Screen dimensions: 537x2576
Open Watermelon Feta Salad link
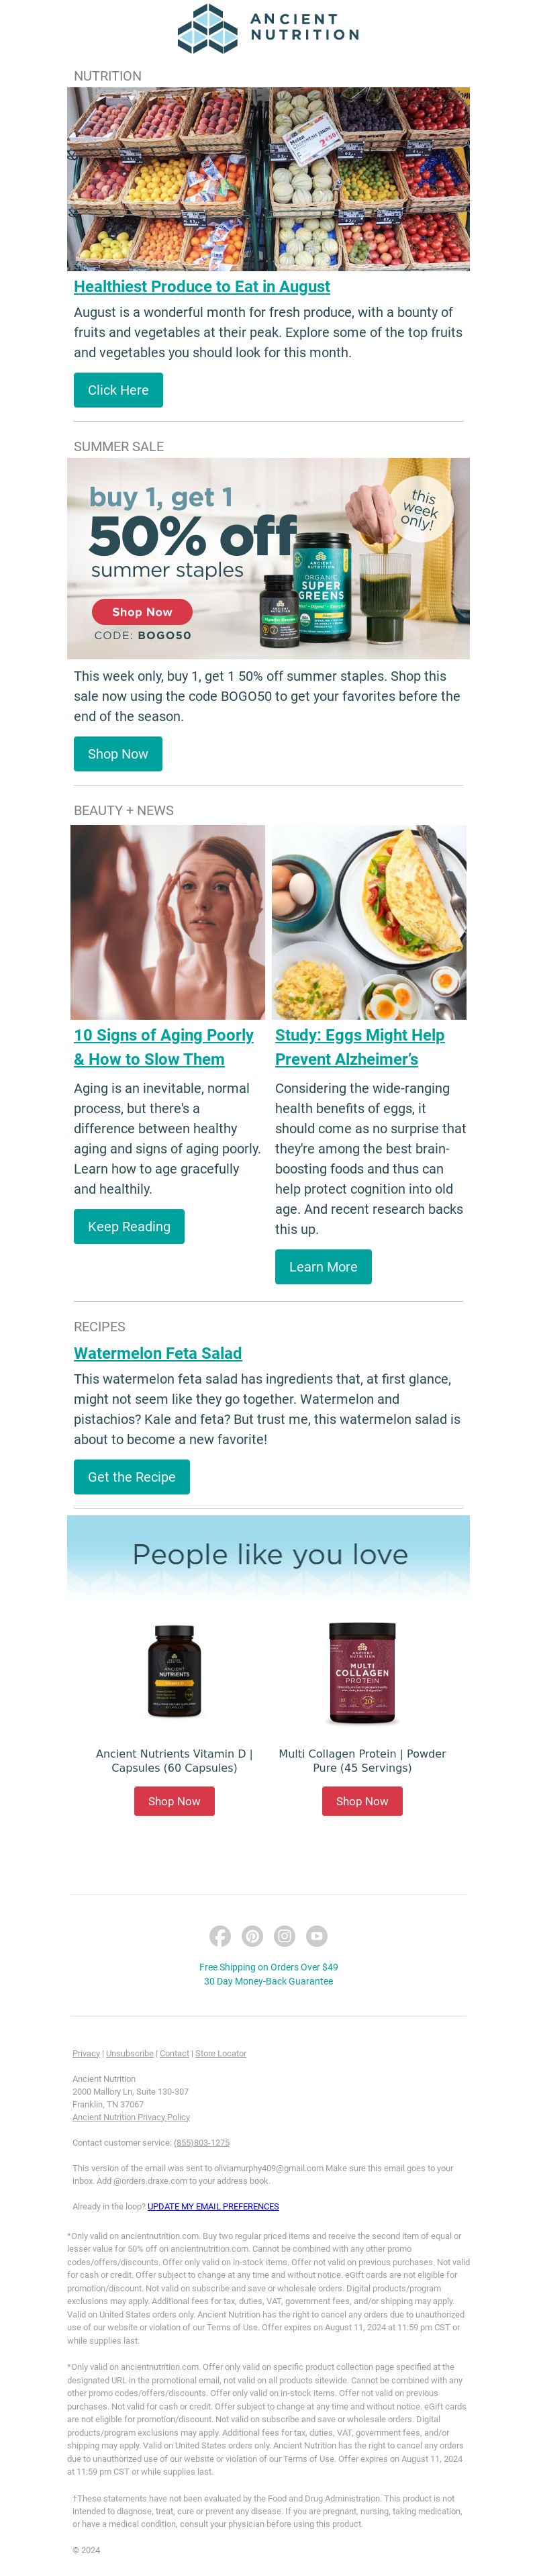157,1354
